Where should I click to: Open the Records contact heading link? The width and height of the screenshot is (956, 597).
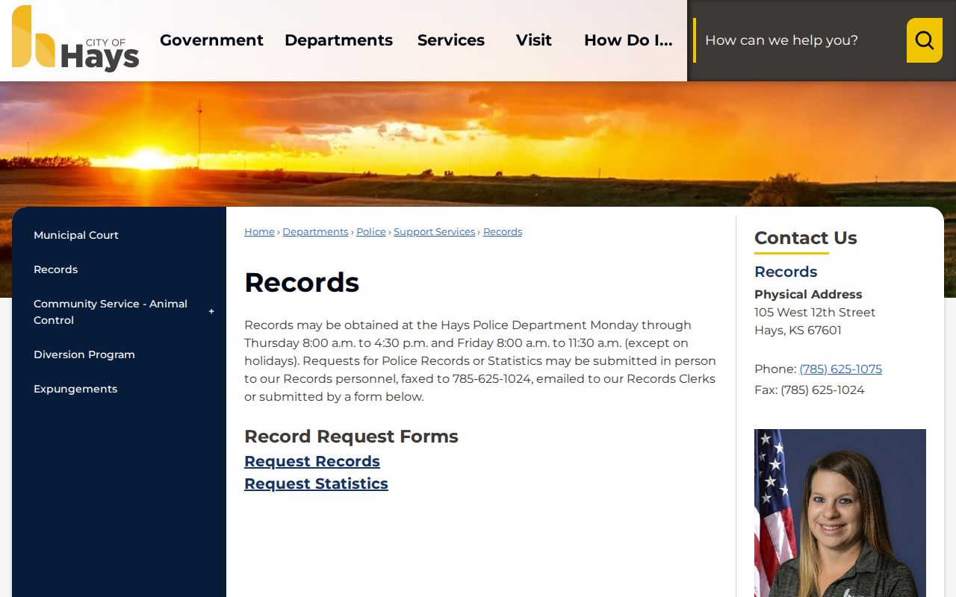(x=786, y=272)
